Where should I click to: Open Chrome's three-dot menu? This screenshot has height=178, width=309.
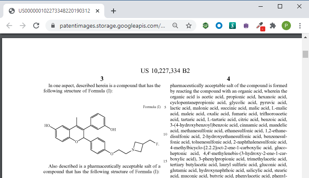pos(300,26)
